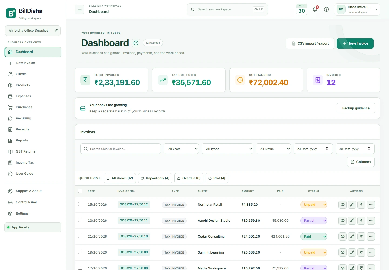Check the box for invoice DOS/26-27/0109

80,252
